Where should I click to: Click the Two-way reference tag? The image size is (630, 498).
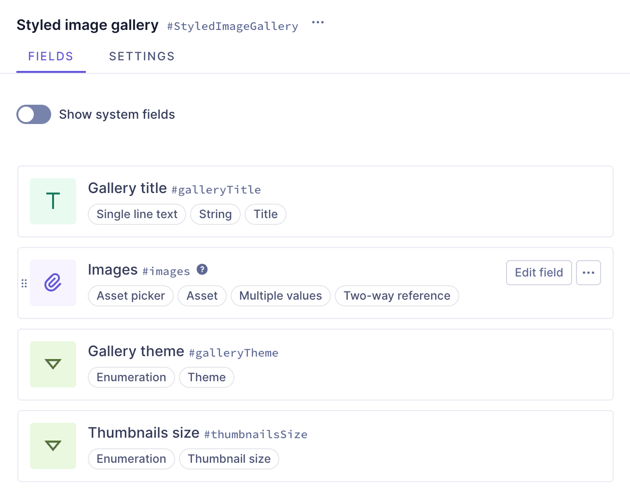tap(397, 296)
